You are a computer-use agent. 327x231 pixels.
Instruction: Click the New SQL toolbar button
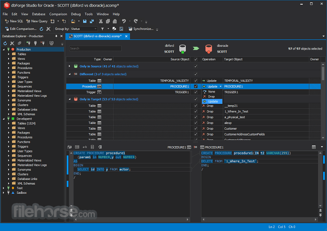(x=14, y=21)
